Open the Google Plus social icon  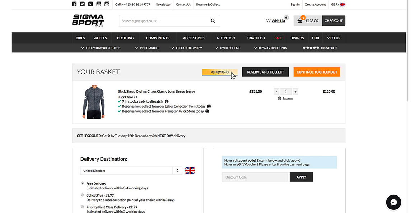pos(90,4)
